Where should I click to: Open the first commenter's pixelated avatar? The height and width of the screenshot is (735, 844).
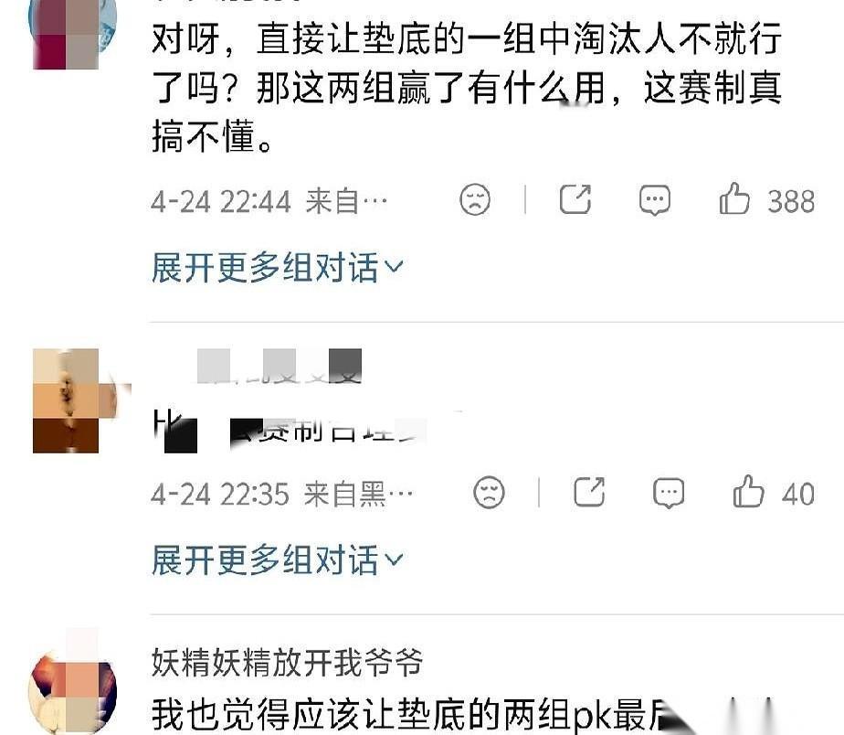[x=72, y=35]
